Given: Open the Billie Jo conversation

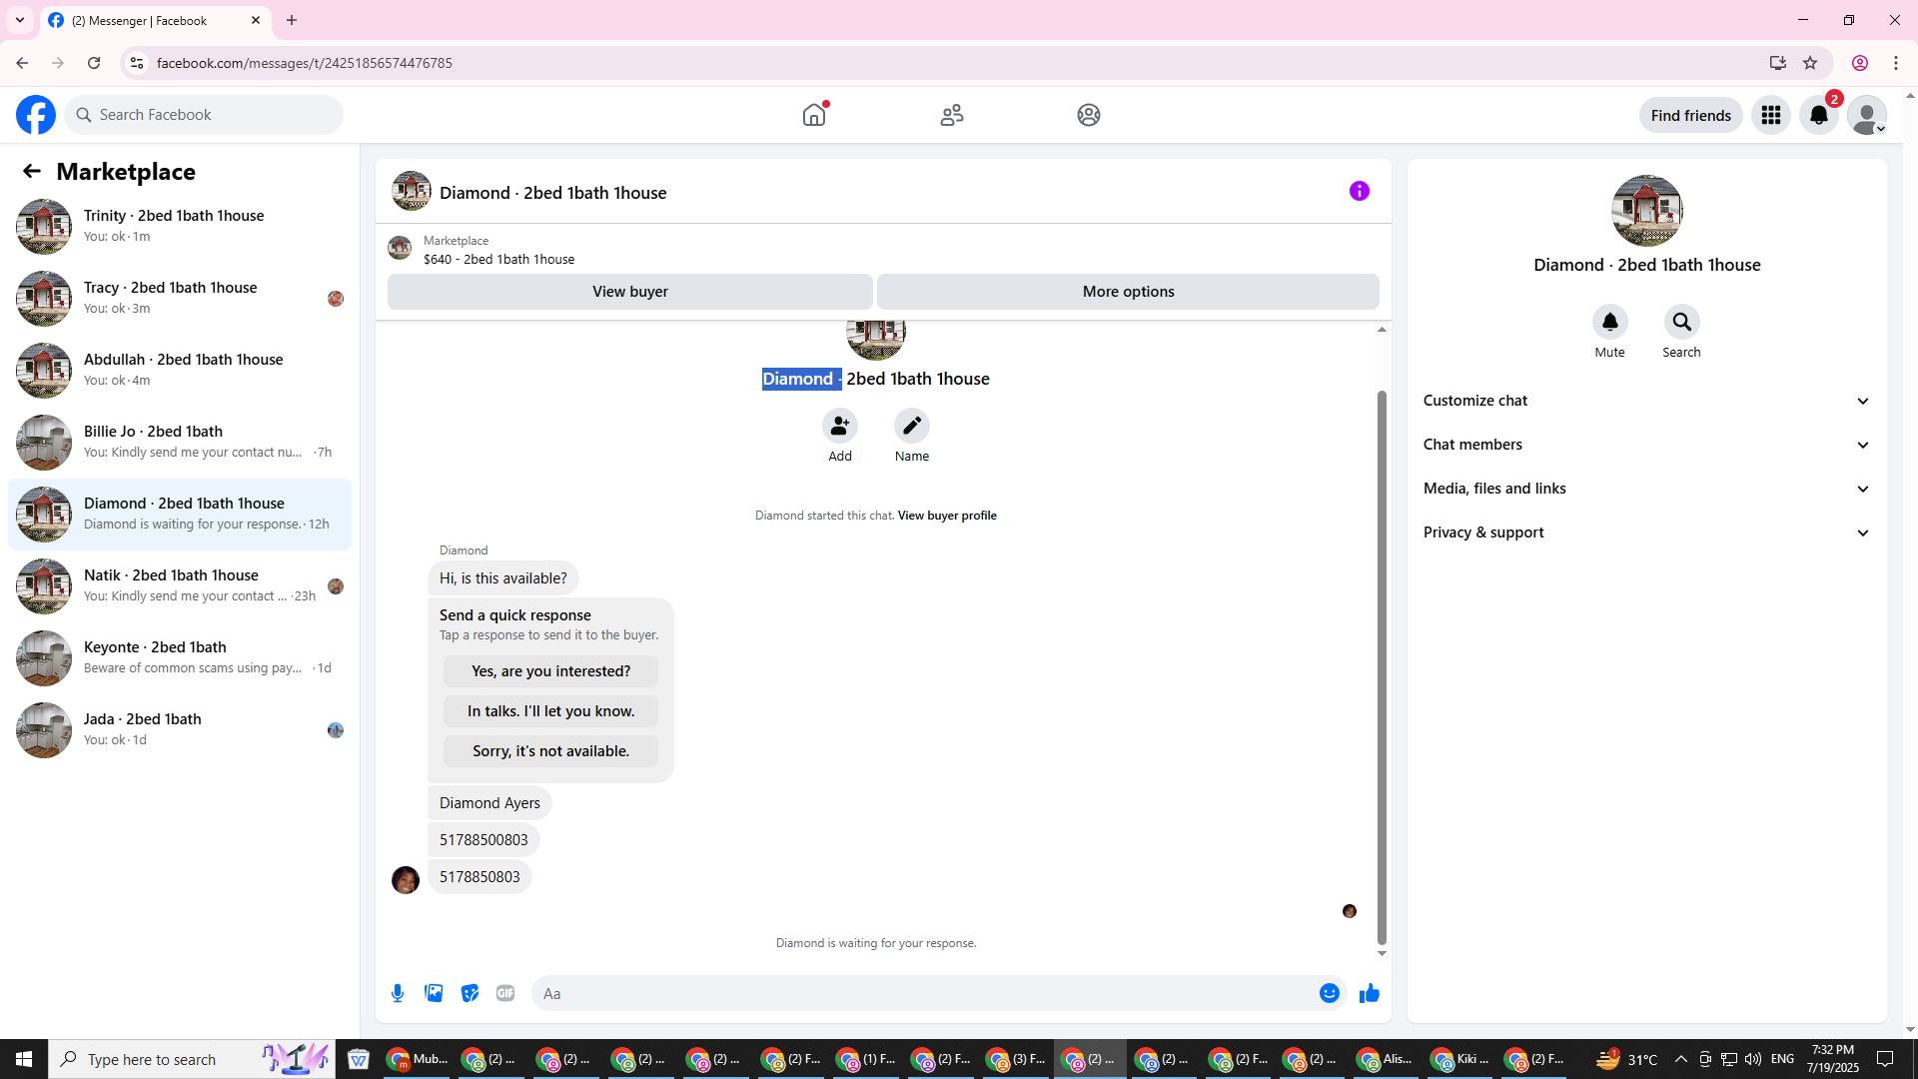Looking at the screenshot, I should [180, 442].
